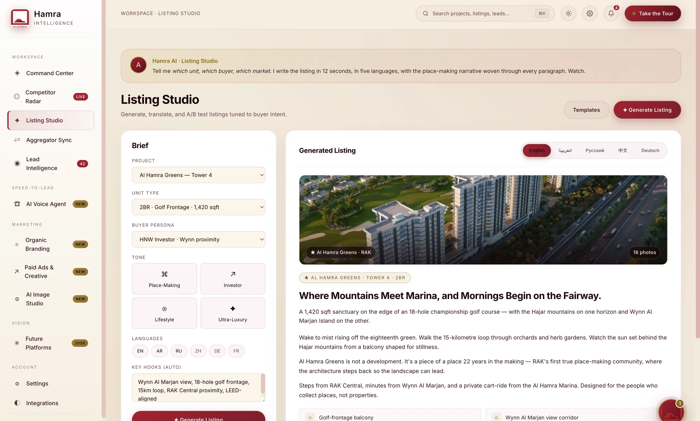The height and width of the screenshot is (421, 700).
Task: Switch to the Arabic listing tab
Action: pyautogui.click(x=565, y=151)
